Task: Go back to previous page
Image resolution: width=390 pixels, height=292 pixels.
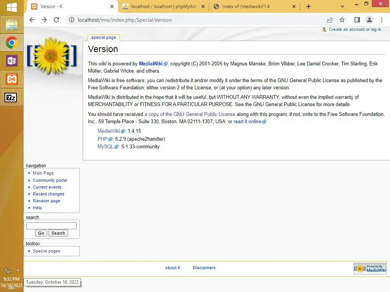Action: click(x=32, y=20)
